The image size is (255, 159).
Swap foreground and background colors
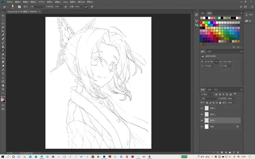[x=4, y=97]
